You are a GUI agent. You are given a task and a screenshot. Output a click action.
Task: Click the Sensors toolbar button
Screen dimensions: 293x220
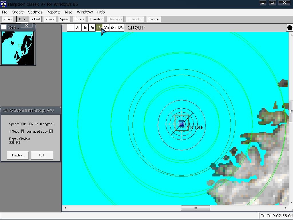point(154,19)
